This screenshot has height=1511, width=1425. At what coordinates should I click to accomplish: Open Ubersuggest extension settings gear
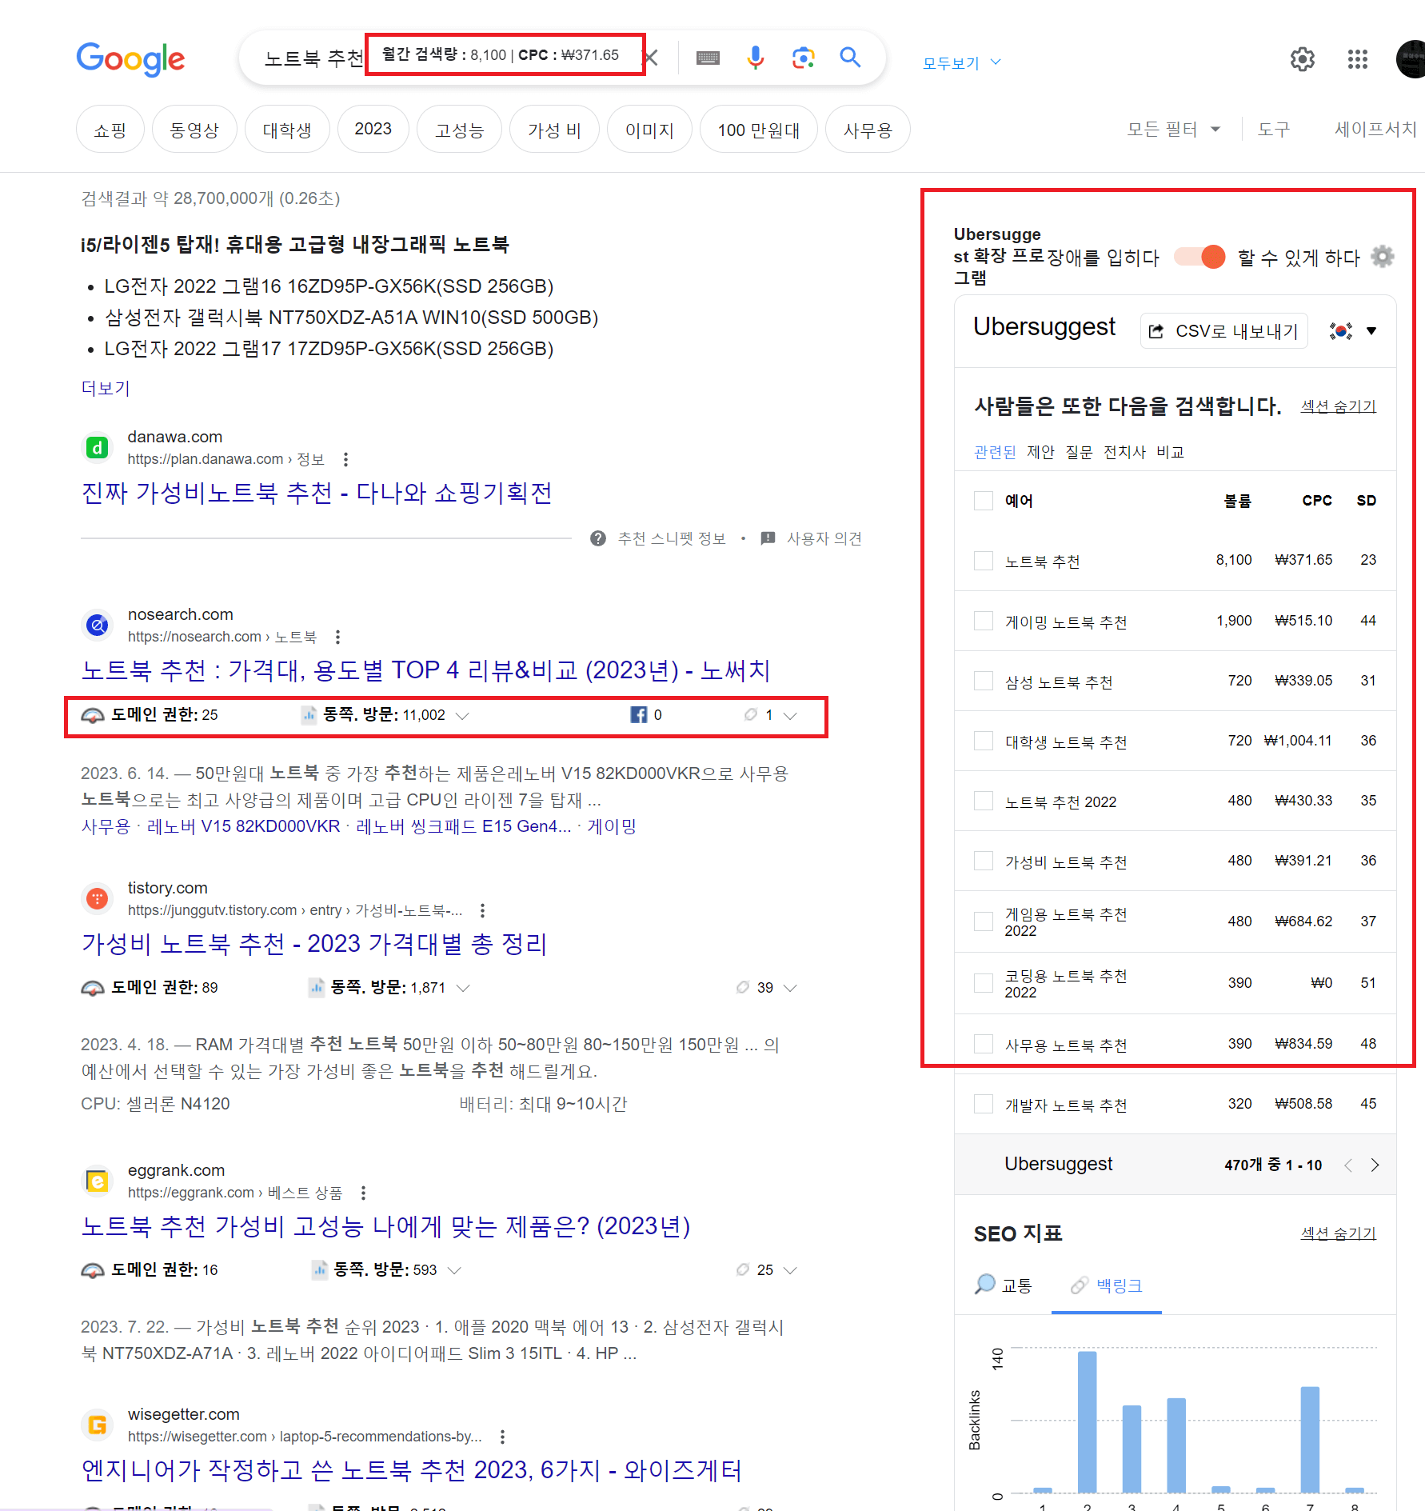point(1382,257)
